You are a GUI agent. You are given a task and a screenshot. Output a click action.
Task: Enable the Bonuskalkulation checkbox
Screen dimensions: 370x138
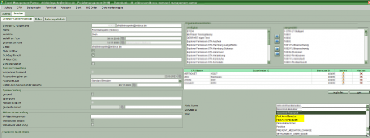tap(93, 64)
